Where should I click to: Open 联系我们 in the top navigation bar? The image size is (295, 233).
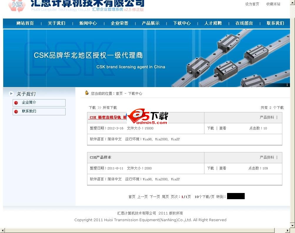[275, 23]
